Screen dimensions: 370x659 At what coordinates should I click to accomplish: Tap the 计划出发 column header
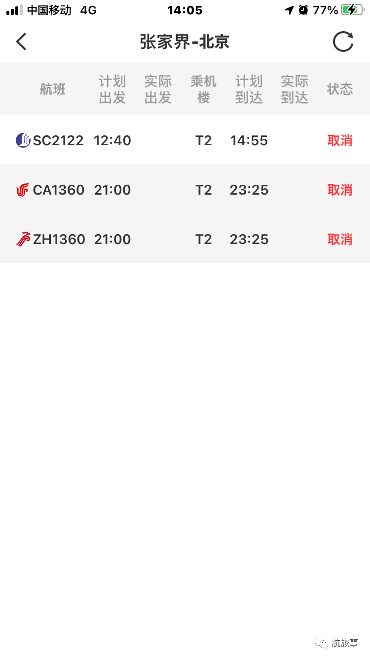point(112,89)
